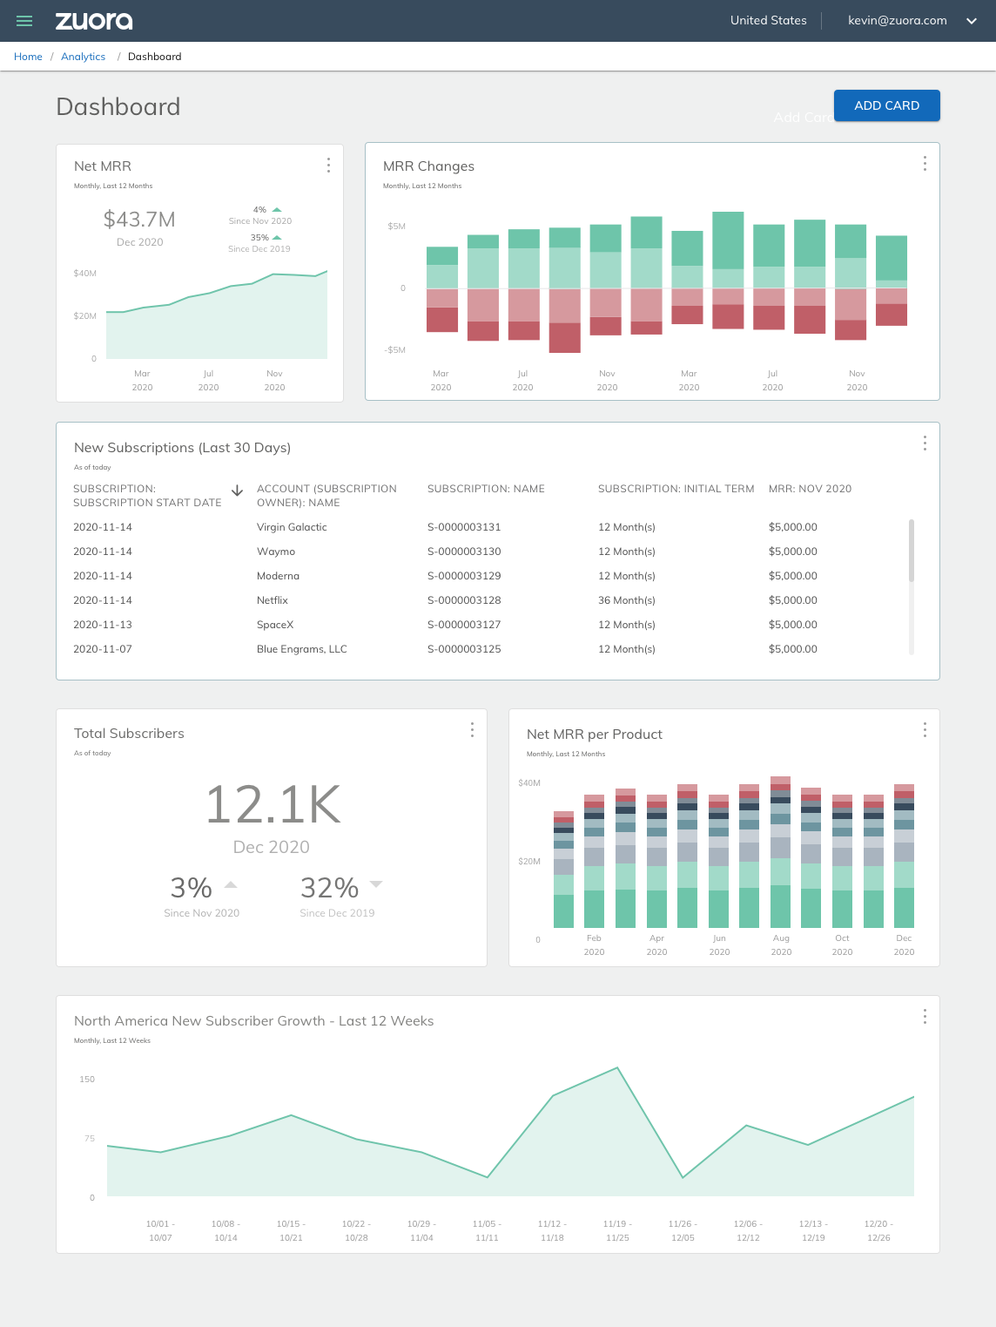Click the New Subscriptions table scrollbar
This screenshot has width=996, height=1327.
[x=912, y=551]
